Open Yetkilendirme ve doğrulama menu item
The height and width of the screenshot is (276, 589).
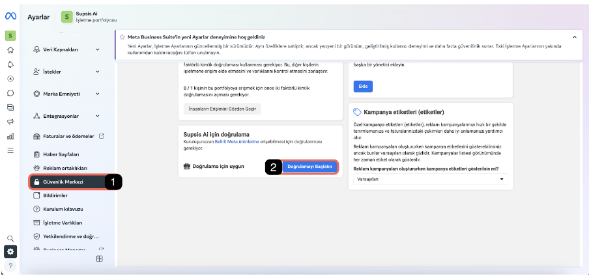pos(66,236)
